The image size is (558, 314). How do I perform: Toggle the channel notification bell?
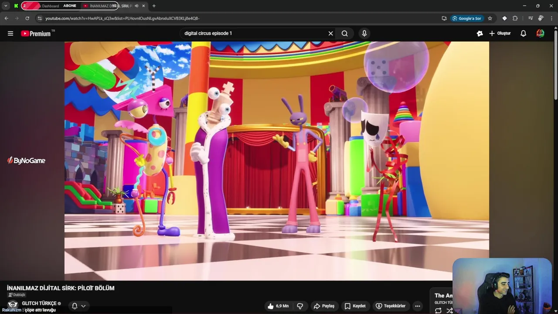75,306
